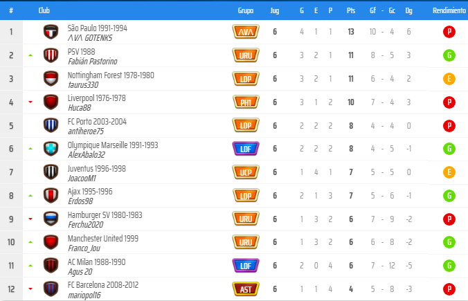Click the AST group badge for Barcelona
468x301 pixels.
point(245,289)
